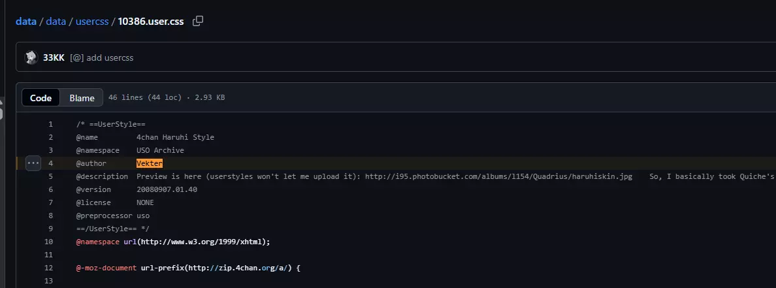This screenshot has width=776, height=288.
Task: Click the "/* ==UserStyle==" comment line
Action: tap(111, 124)
